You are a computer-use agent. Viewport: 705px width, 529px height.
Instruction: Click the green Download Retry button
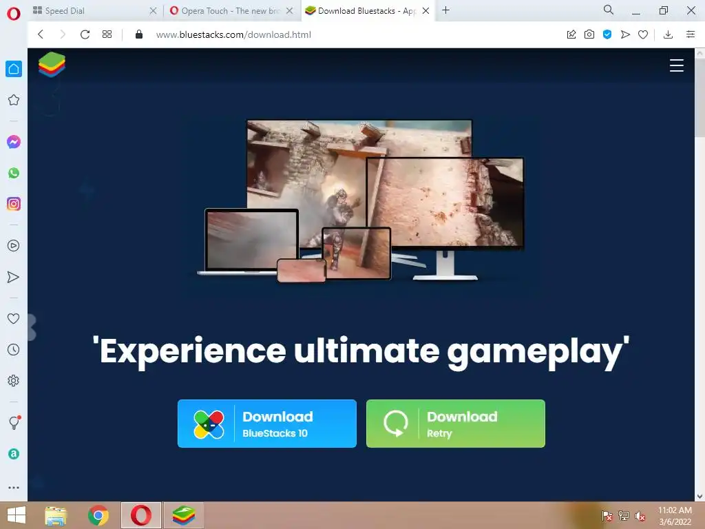tap(456, 424)
